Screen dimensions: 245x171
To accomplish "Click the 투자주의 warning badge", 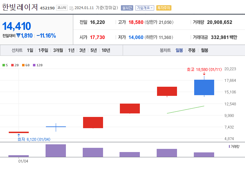I will 164,8.
